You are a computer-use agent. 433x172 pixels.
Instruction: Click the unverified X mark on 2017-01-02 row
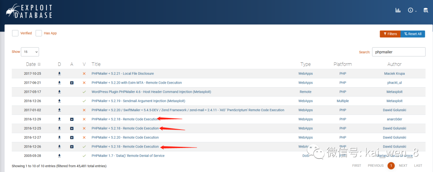(84, 110)
